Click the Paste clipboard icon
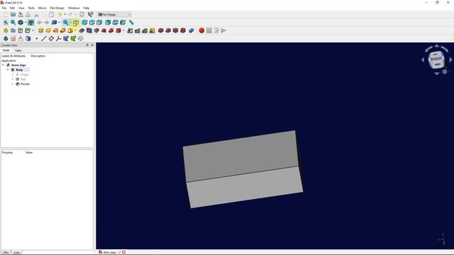This screenshot has width=454, height=255. point(51,14)
